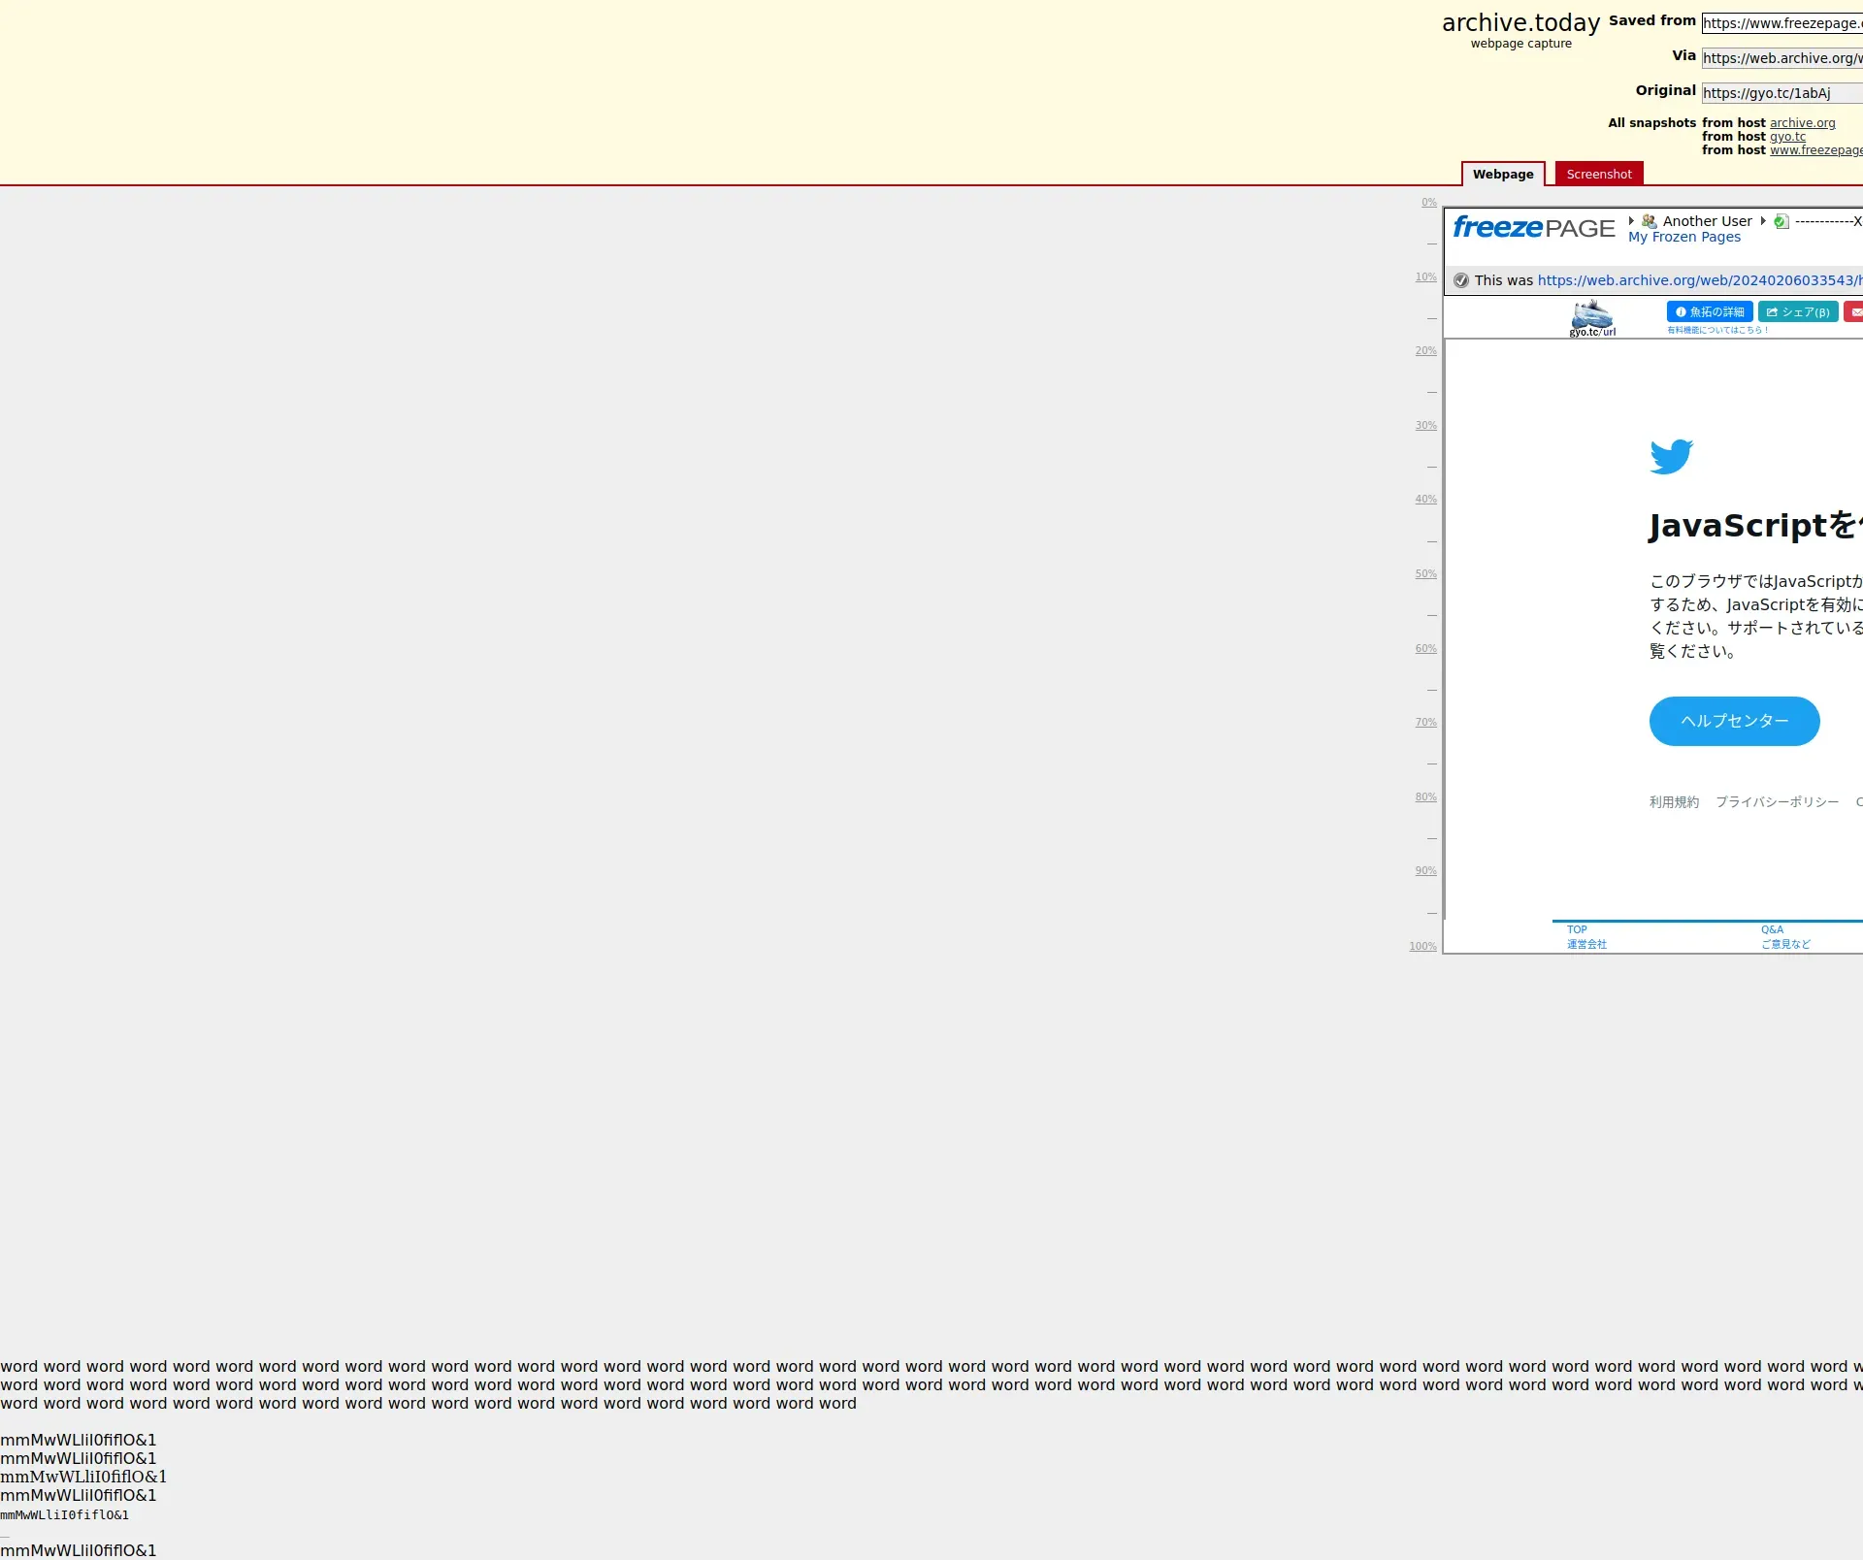
Task: Click the ヘルプセンター button
Action: coord(1734,721)
